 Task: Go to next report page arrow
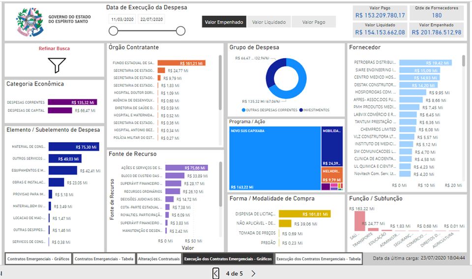253,274
